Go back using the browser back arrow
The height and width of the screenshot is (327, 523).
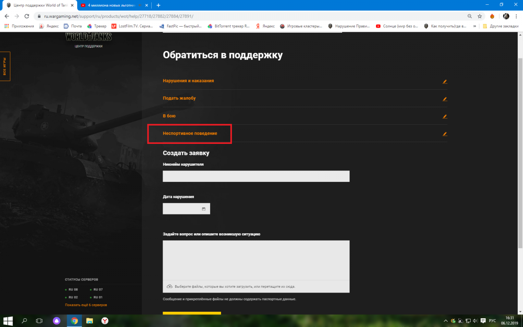(7, 16)
